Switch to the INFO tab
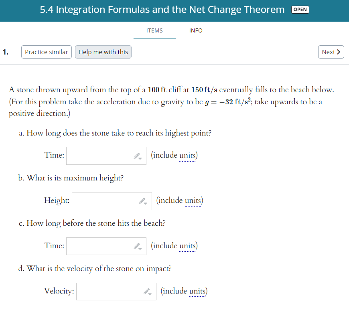Viewport: 349px width, 320px height. 196,30
